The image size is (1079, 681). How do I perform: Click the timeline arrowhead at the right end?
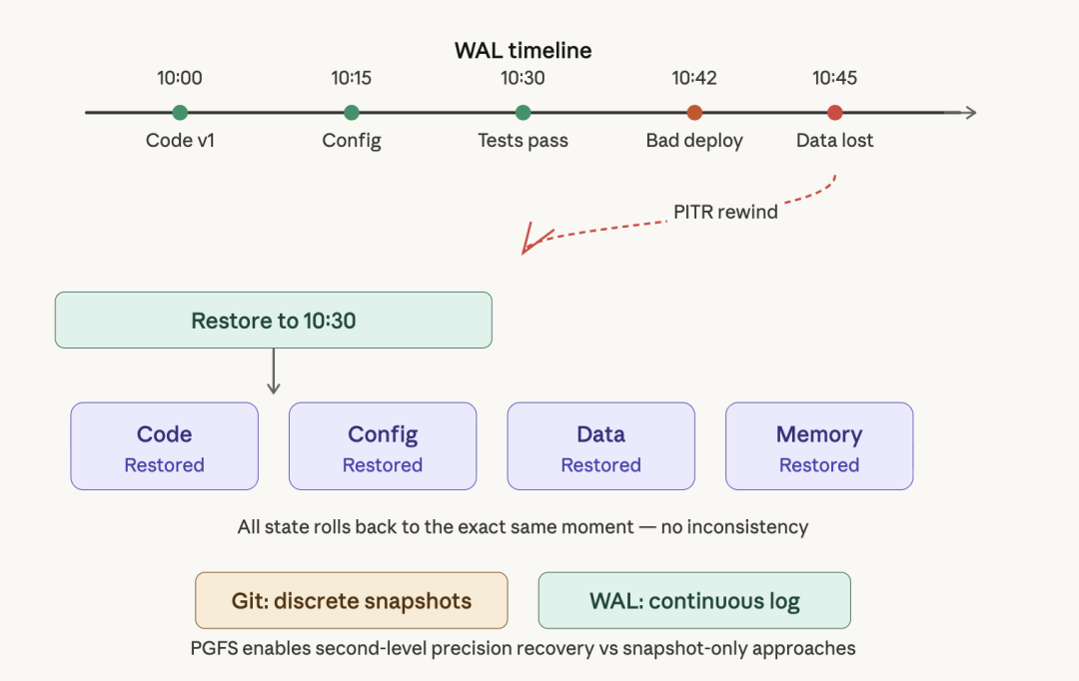coord(967,113)
